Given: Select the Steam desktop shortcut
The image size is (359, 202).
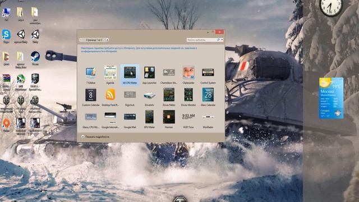Looking at the screenshot, I should pos(35,58).
